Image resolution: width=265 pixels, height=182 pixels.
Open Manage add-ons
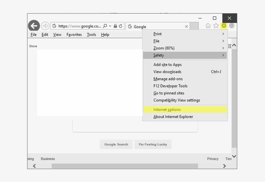[x=185, y=79]
